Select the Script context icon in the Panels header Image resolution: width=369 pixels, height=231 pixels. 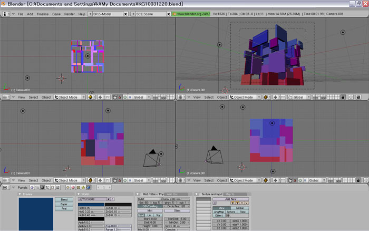[x=37, y=188]
